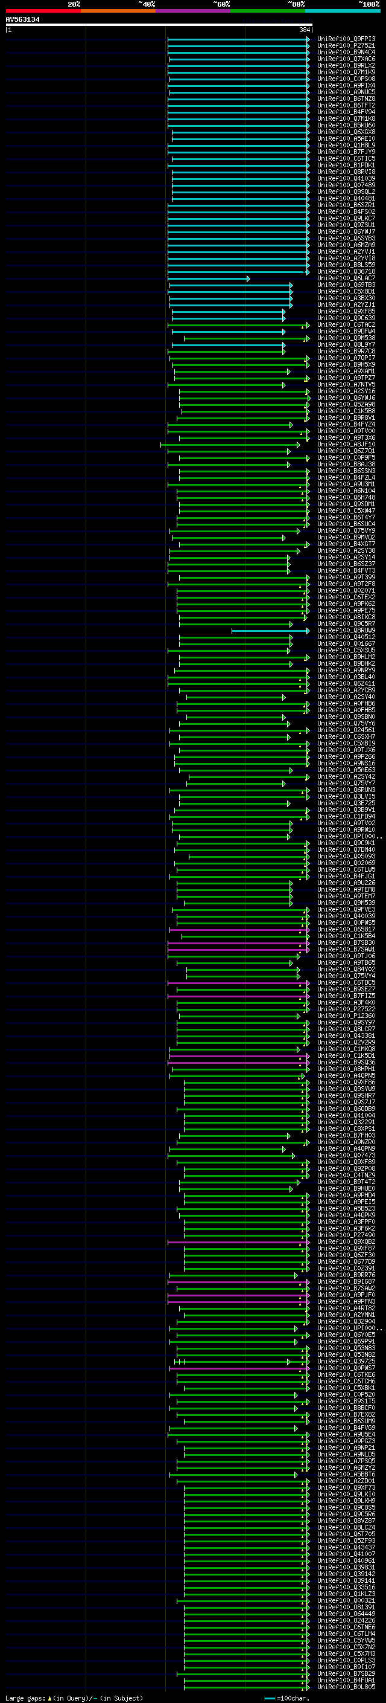Select hit label UniRef100_B6TNZ8
Viewport: 386px width, 1703px height.
[346, 99]
